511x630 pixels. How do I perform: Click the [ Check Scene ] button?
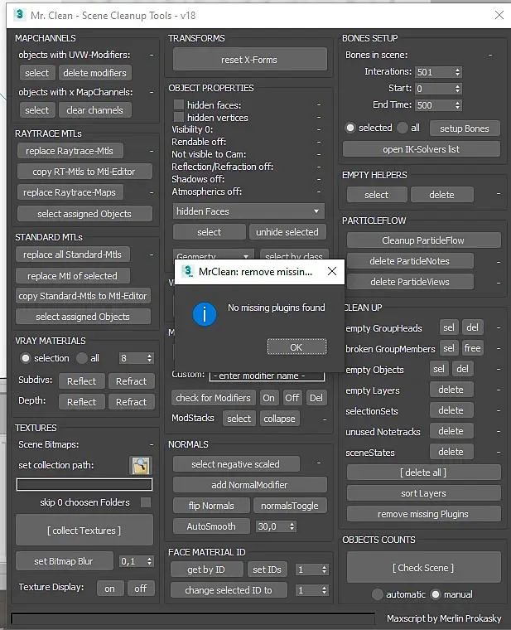[x=423, y=568]
